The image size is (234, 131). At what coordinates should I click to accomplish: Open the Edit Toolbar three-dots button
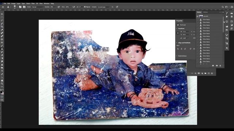click(x=2, y=87)
